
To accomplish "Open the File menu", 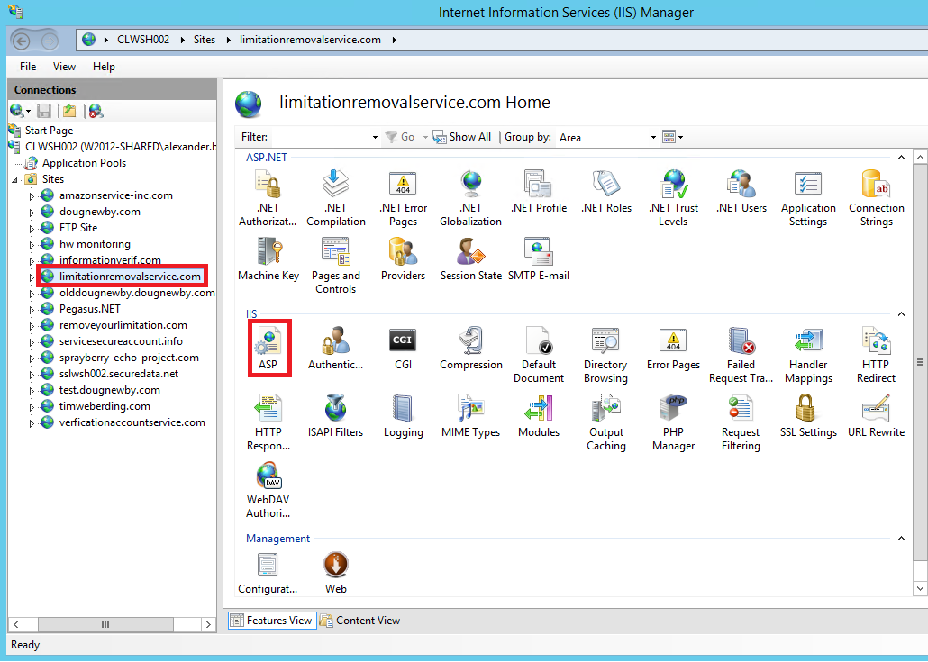I will [x=28, y=67].
